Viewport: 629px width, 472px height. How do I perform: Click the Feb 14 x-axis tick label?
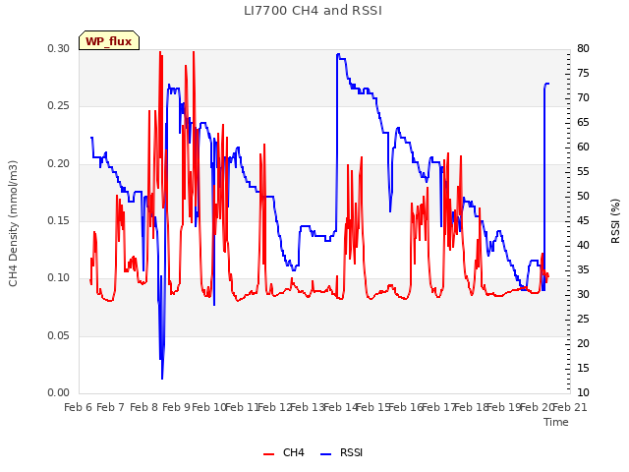tap(340, 408)
